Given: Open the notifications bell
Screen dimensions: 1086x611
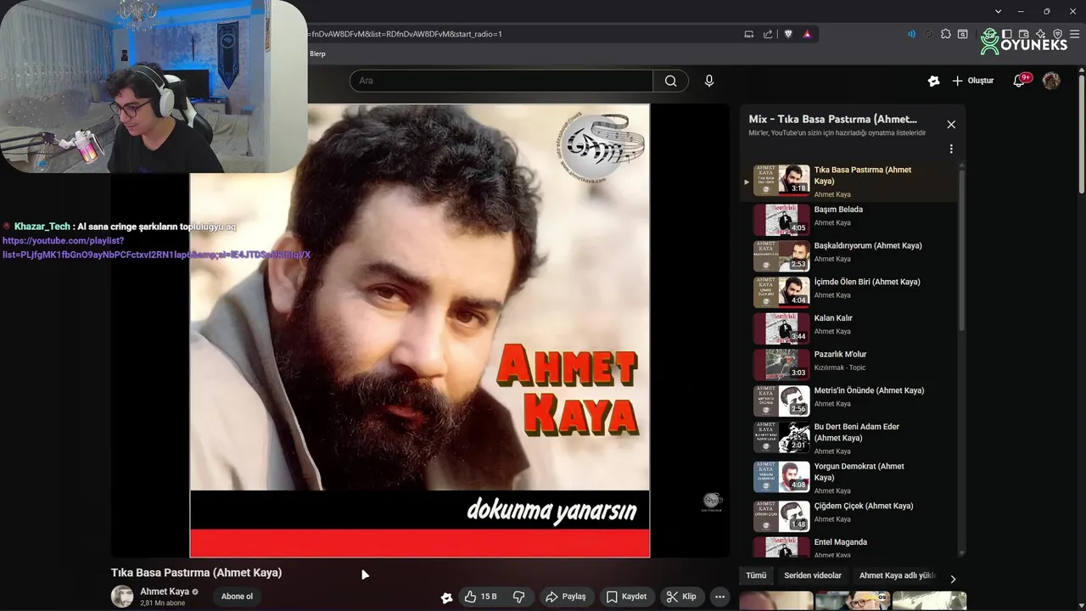Looking at the screenshot, I should pos(1020,81).
